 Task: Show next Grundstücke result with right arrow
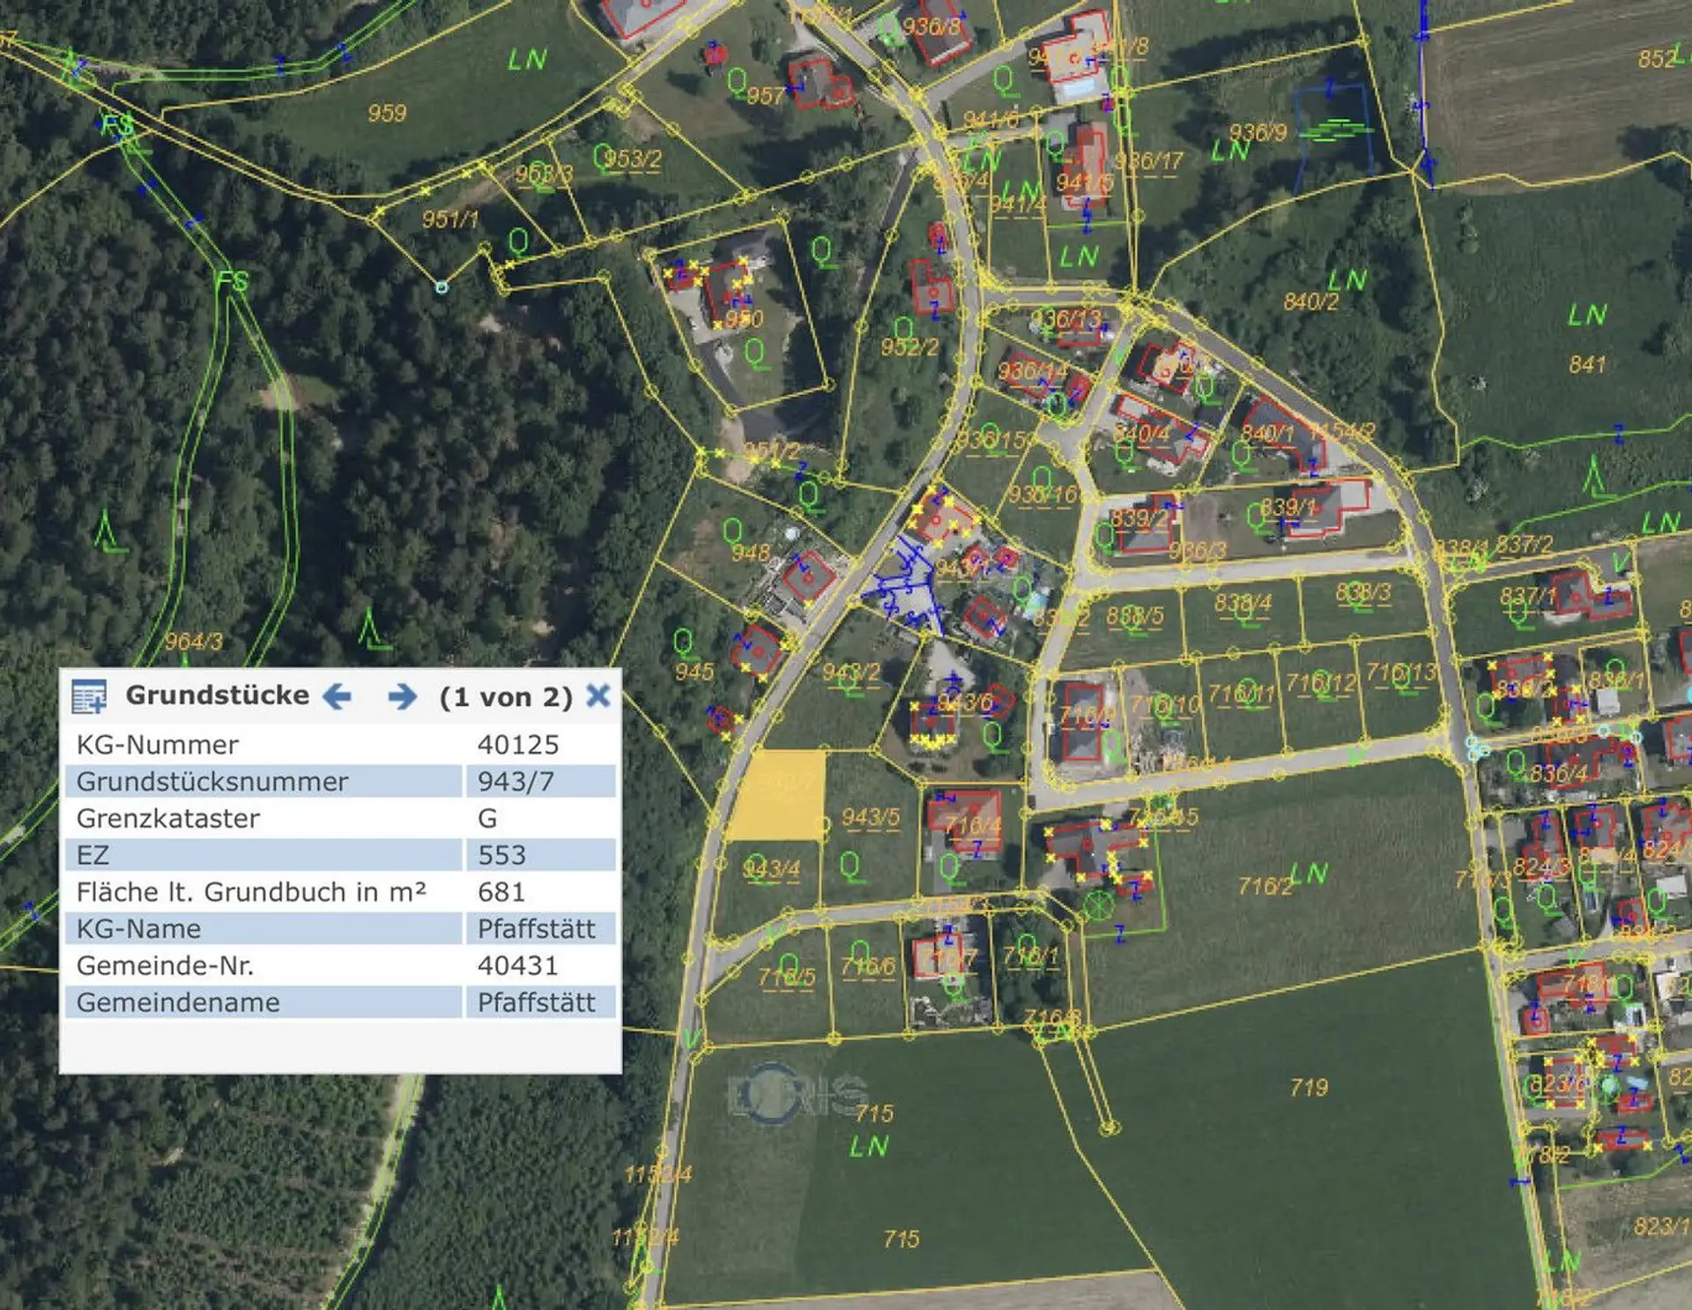pos(402,696)
